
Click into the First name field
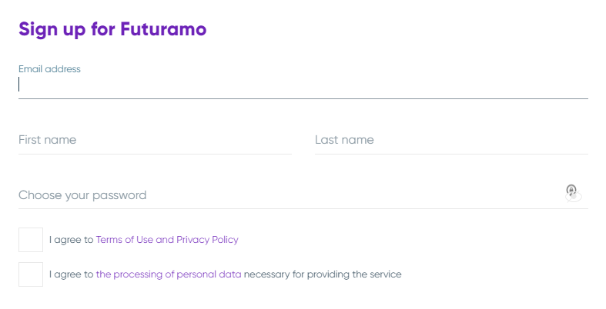tap(155, 140)
